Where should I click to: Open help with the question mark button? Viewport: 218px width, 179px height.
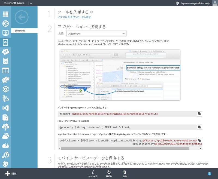209,174
